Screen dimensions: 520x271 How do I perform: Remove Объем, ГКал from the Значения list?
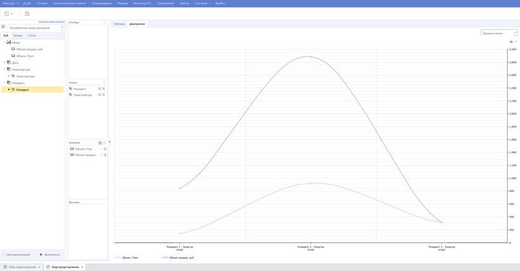(x=105, y=149)
